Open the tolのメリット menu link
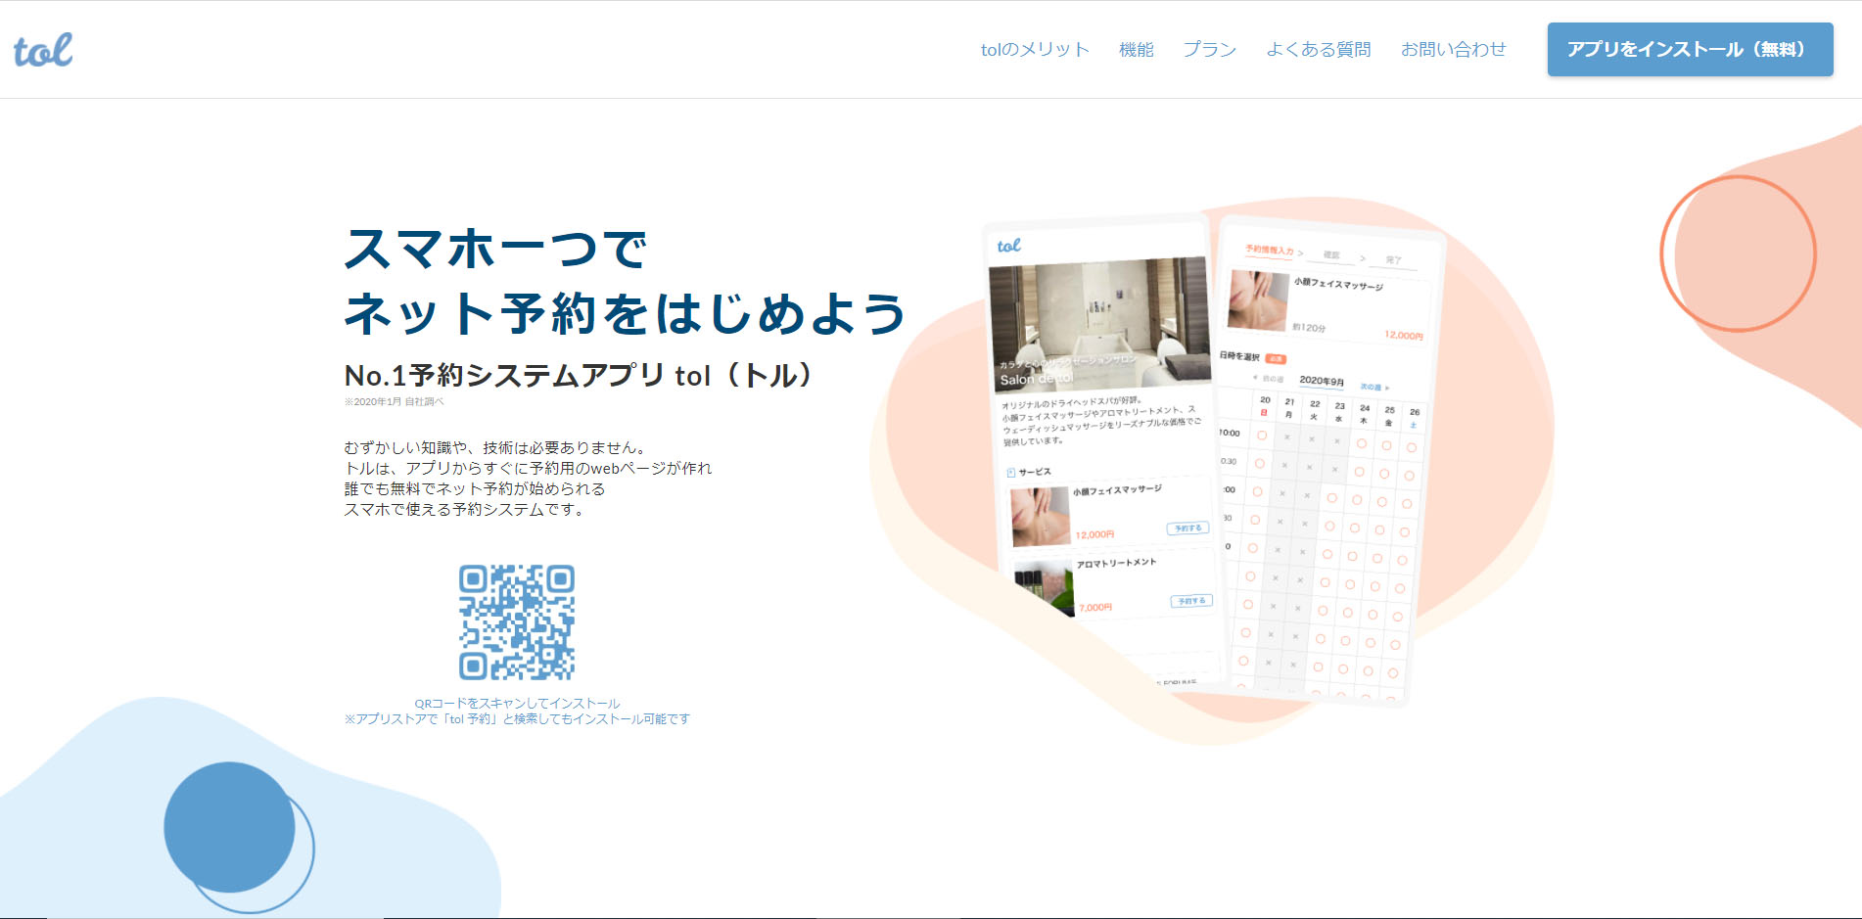Viewport: 1862px width, 919px height. pyautogui.click(x=1035, y=50)
